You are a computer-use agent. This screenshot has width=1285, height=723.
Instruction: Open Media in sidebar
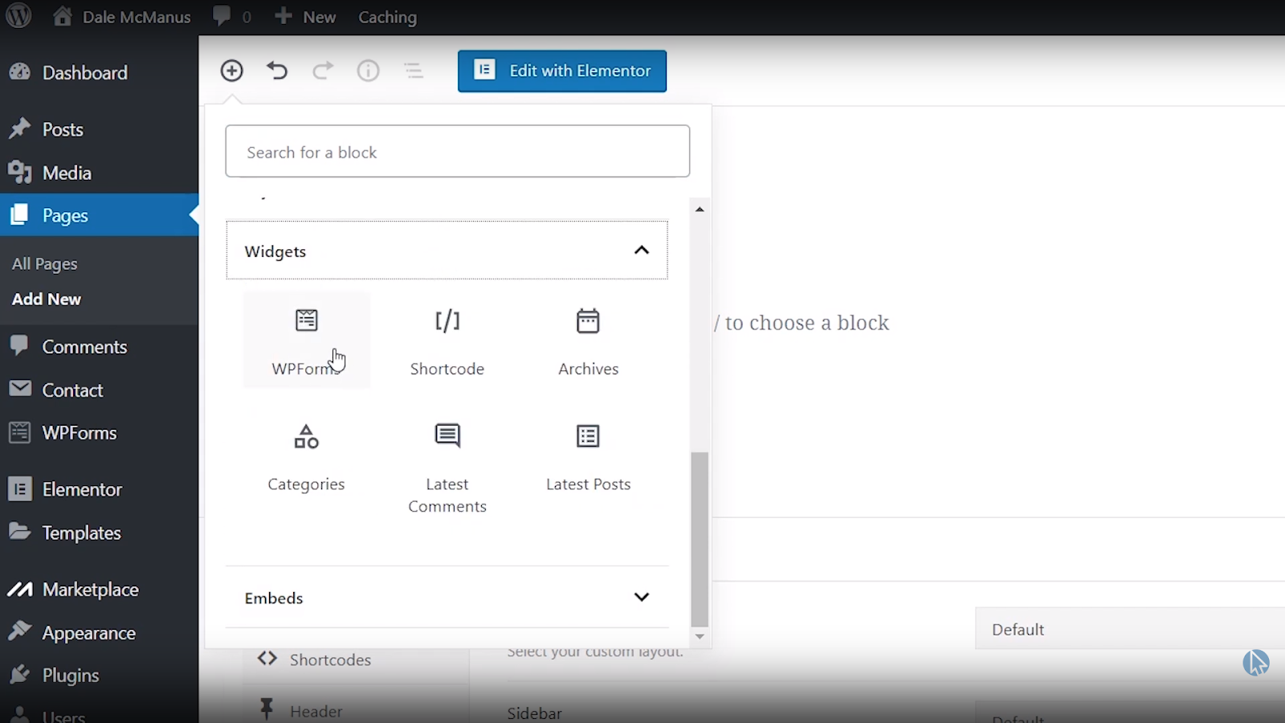click(99, 173)
